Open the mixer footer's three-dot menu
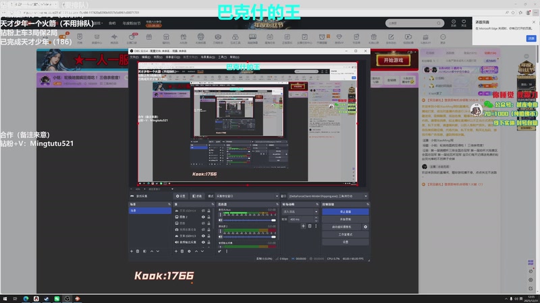540x303 pixels. click(227, 251)
